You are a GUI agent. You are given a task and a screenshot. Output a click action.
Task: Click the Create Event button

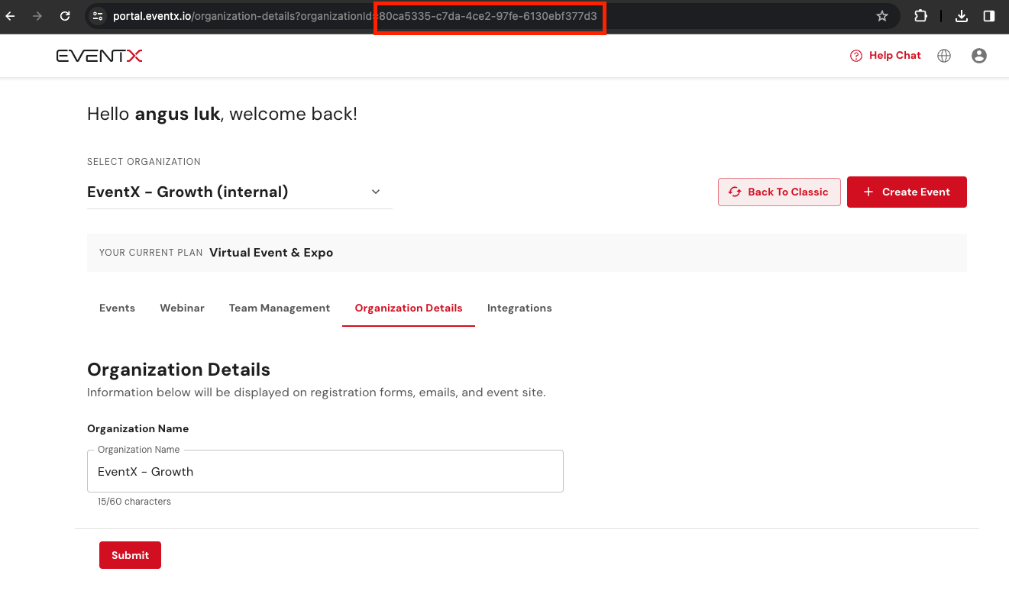tap(907, 192)
